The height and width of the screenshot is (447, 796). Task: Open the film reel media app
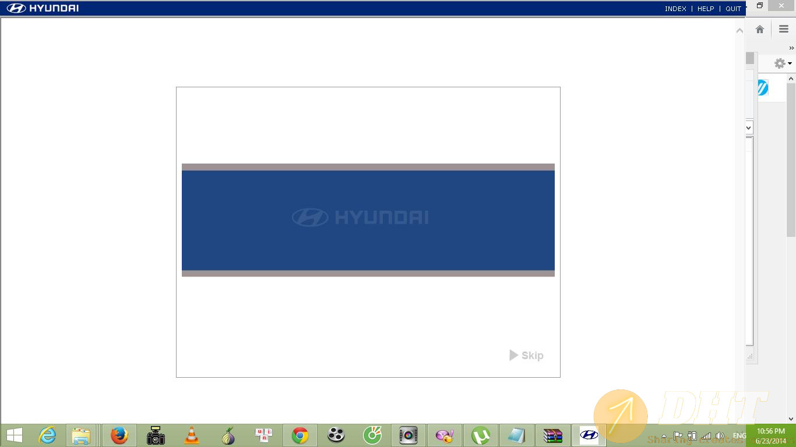point(336,435)
